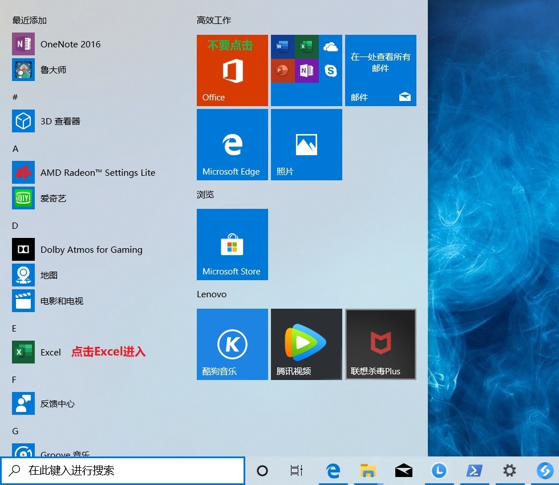Open PowerPoint in the Office apps tile
This screenshot has width=559, height=485.
(x=283, y=71)
